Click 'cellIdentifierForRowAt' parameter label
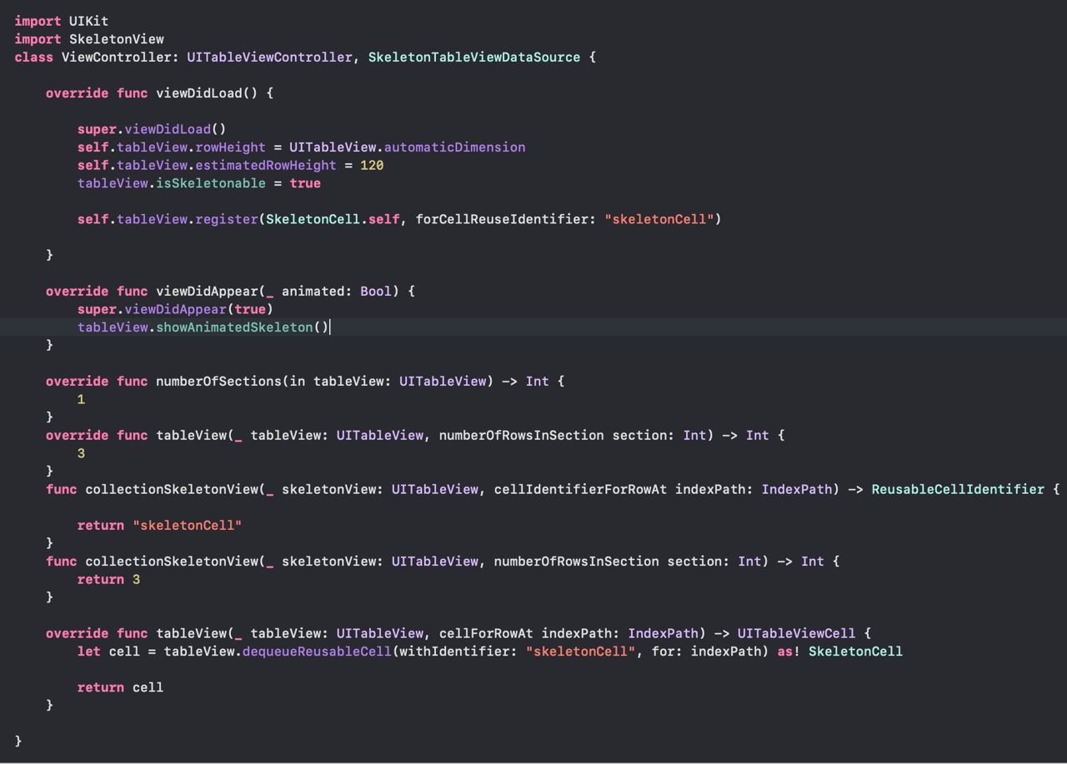 pos(580,489)
